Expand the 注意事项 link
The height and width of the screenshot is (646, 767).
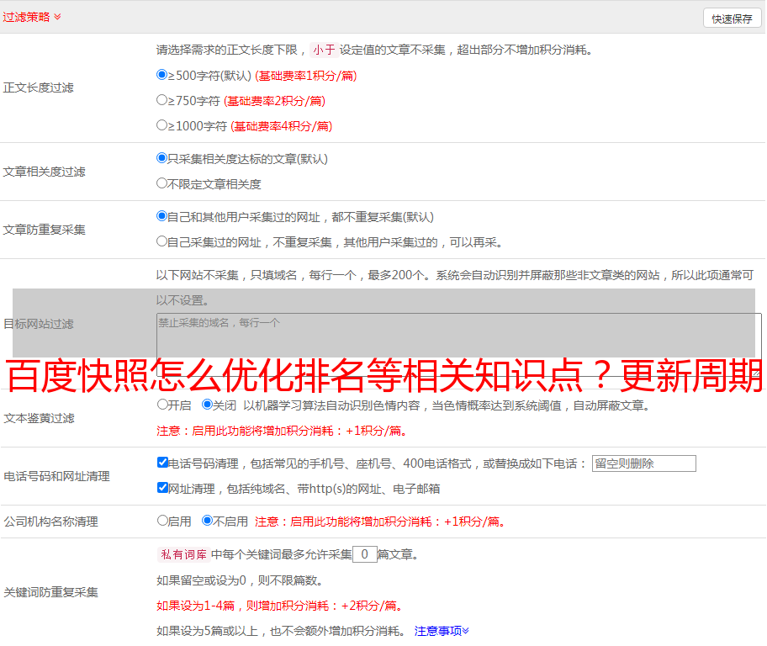coord(442,631)
